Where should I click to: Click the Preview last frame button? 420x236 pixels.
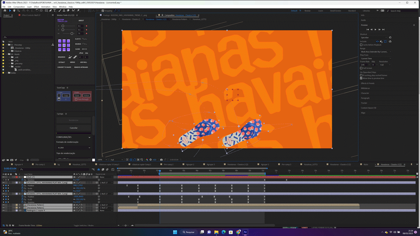click(383, 30)
